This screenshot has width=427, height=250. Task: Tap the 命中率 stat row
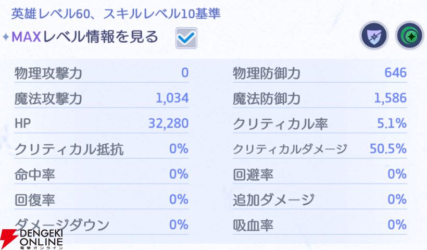(102, 174)
